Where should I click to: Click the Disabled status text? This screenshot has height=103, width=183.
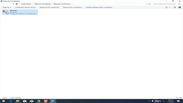(13, 12)
